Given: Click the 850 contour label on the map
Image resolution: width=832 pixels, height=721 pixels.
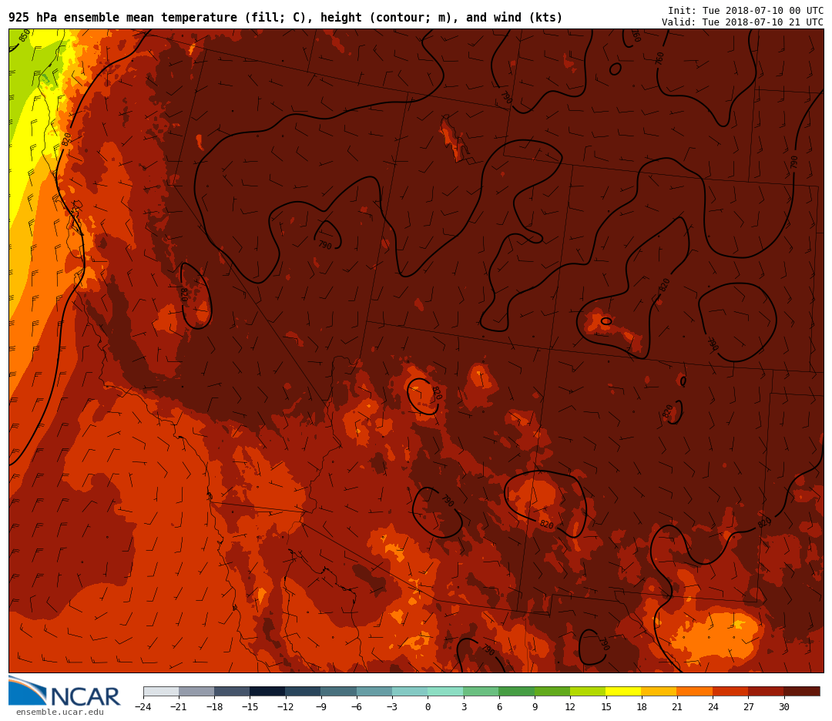Looking at the screenshot, I should pos(25,35).
